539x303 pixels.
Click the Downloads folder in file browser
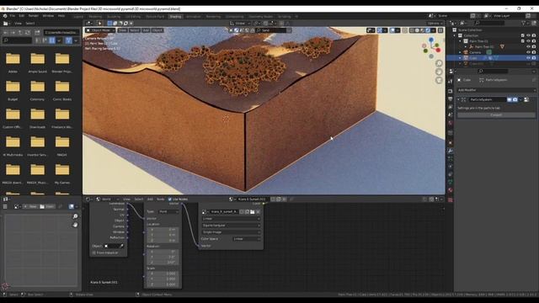coord(37,117)
